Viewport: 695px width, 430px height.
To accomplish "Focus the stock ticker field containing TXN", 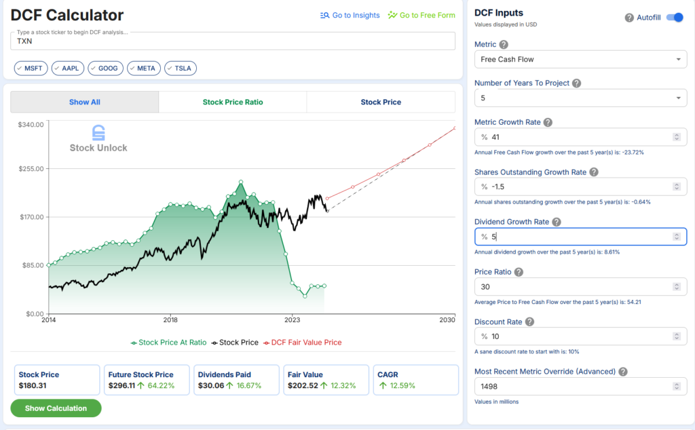I will (233, 41).
